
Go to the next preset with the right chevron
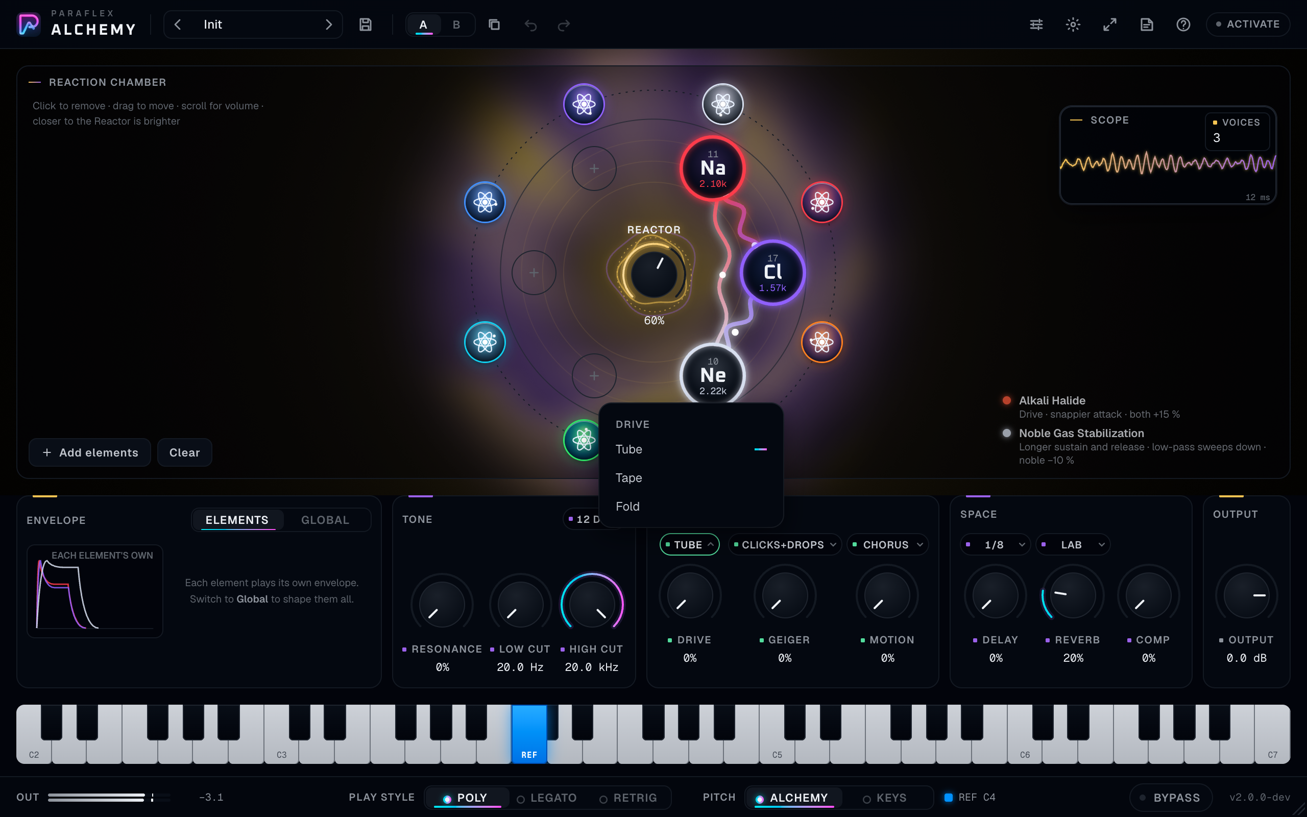[328, 25]
